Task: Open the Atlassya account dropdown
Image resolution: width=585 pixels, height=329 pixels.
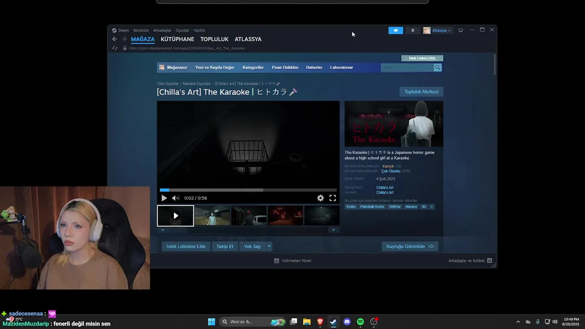Action: tap(437, 30)
